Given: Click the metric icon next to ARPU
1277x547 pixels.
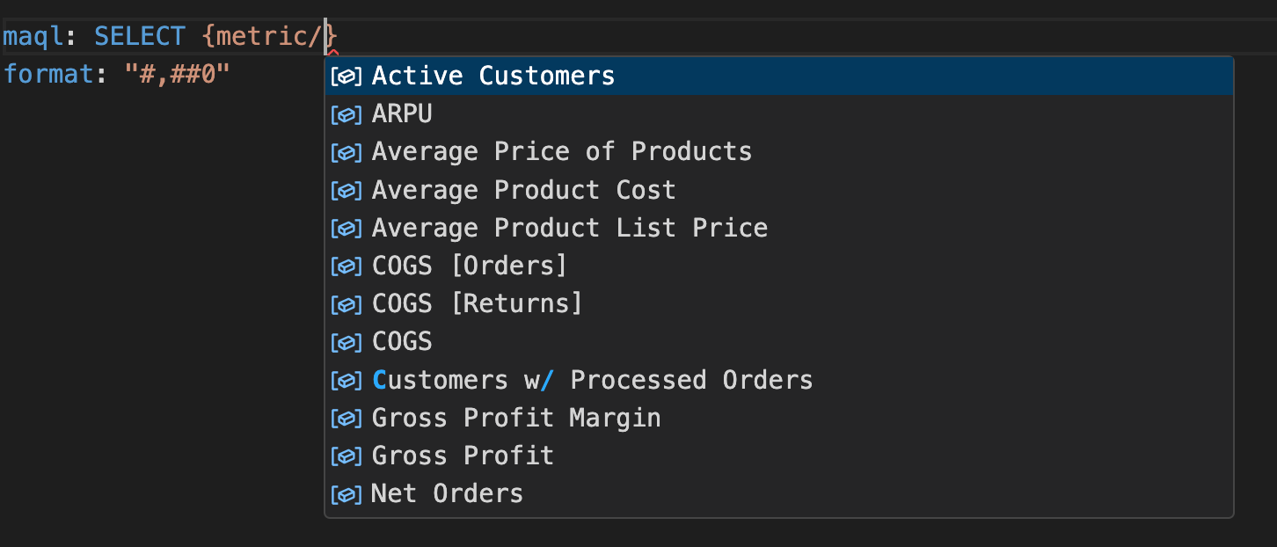Looking at the screenshot, I should tap(347, 113).
